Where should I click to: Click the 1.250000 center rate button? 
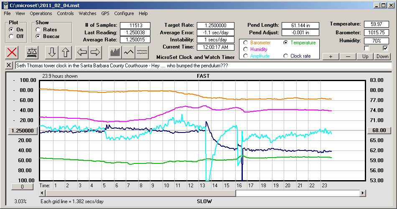click(23, 131)
